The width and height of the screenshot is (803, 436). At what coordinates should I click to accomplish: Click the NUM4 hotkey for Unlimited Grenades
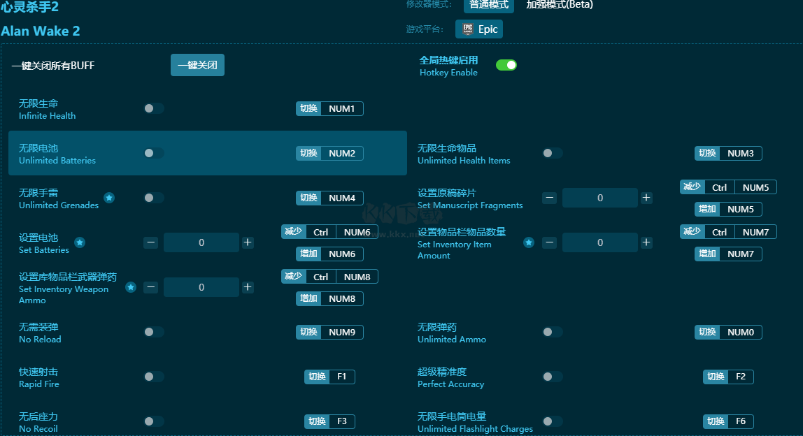tap(330, 198)
